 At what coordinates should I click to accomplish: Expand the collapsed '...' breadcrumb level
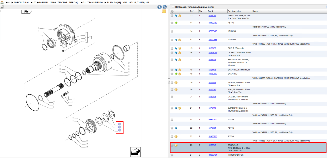click(9, 3)
